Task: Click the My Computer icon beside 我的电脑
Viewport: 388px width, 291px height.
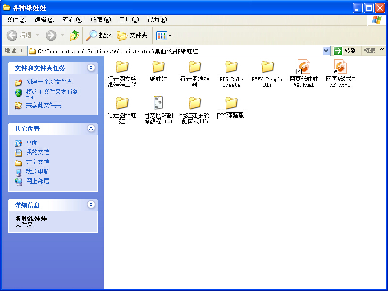Action: (x=18, y=172)
